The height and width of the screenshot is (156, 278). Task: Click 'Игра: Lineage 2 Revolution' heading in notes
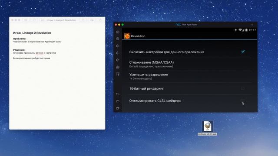pyautogui.click(x=32, y=33)
